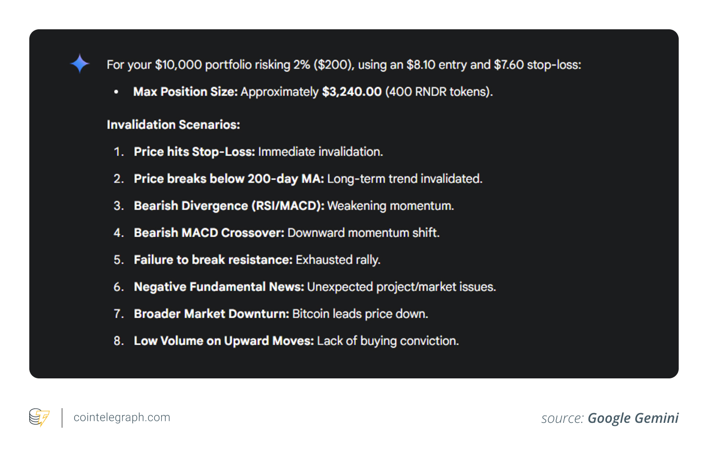Screen dimensions: 708x457
Task: Click "Price breaks below 200-day MA" item
Action: point(229,179)
